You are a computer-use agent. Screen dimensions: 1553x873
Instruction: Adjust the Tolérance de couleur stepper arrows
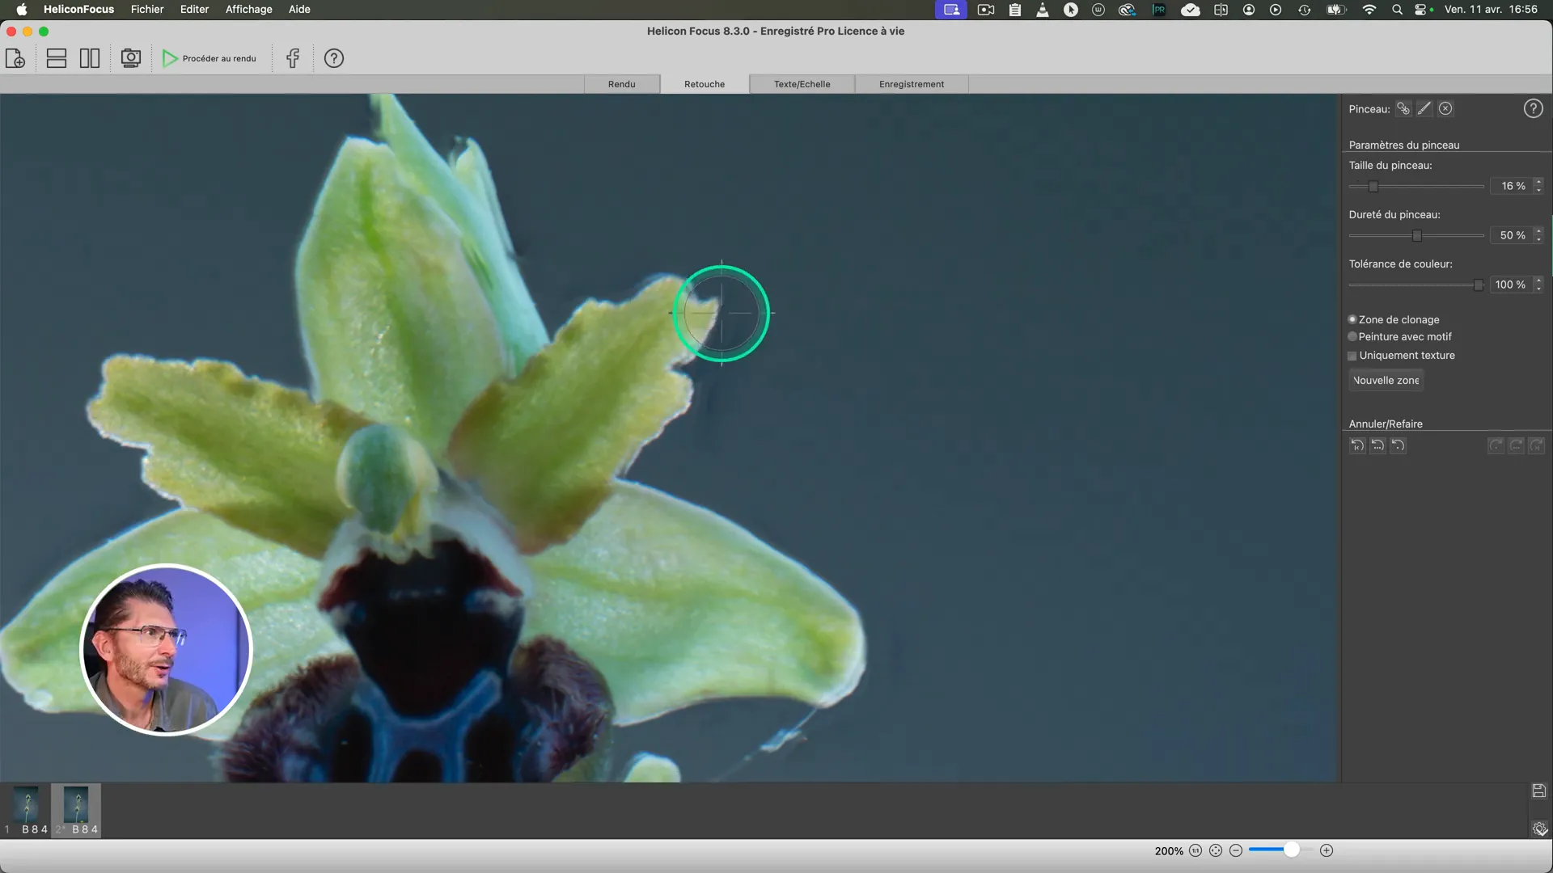pos(1538,285)
